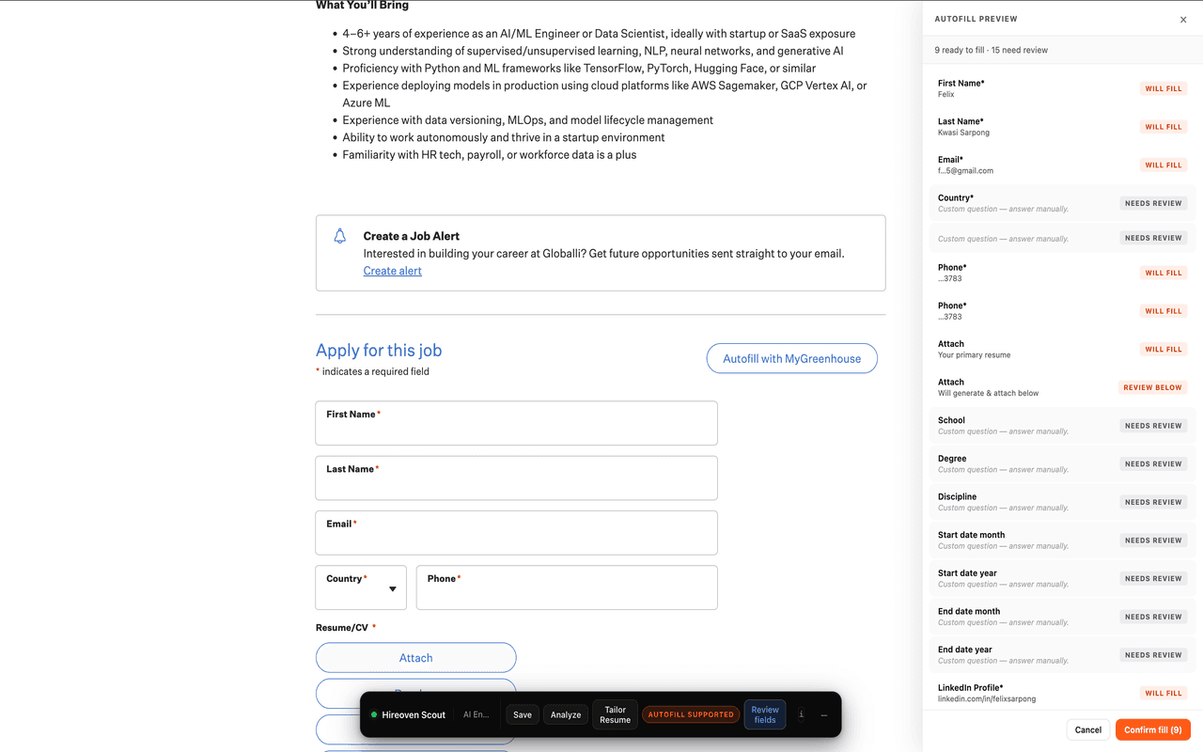Close the Autofill Preview panel
Screen dimensions: 1203x752
pyautogui.click(x=1182, y=20)
